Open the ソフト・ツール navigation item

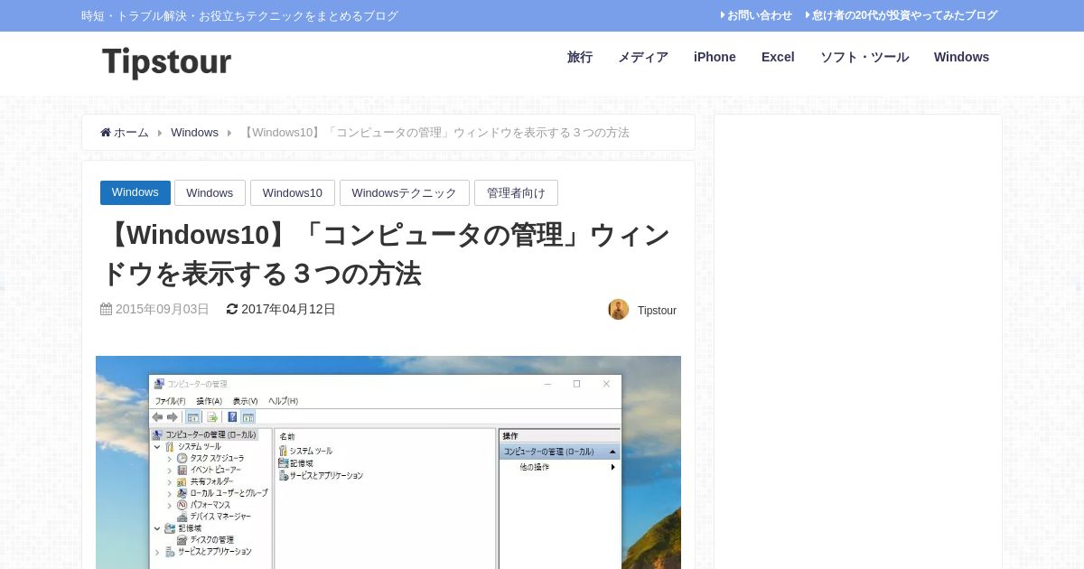pyautogui.click(x=864, y=57)
